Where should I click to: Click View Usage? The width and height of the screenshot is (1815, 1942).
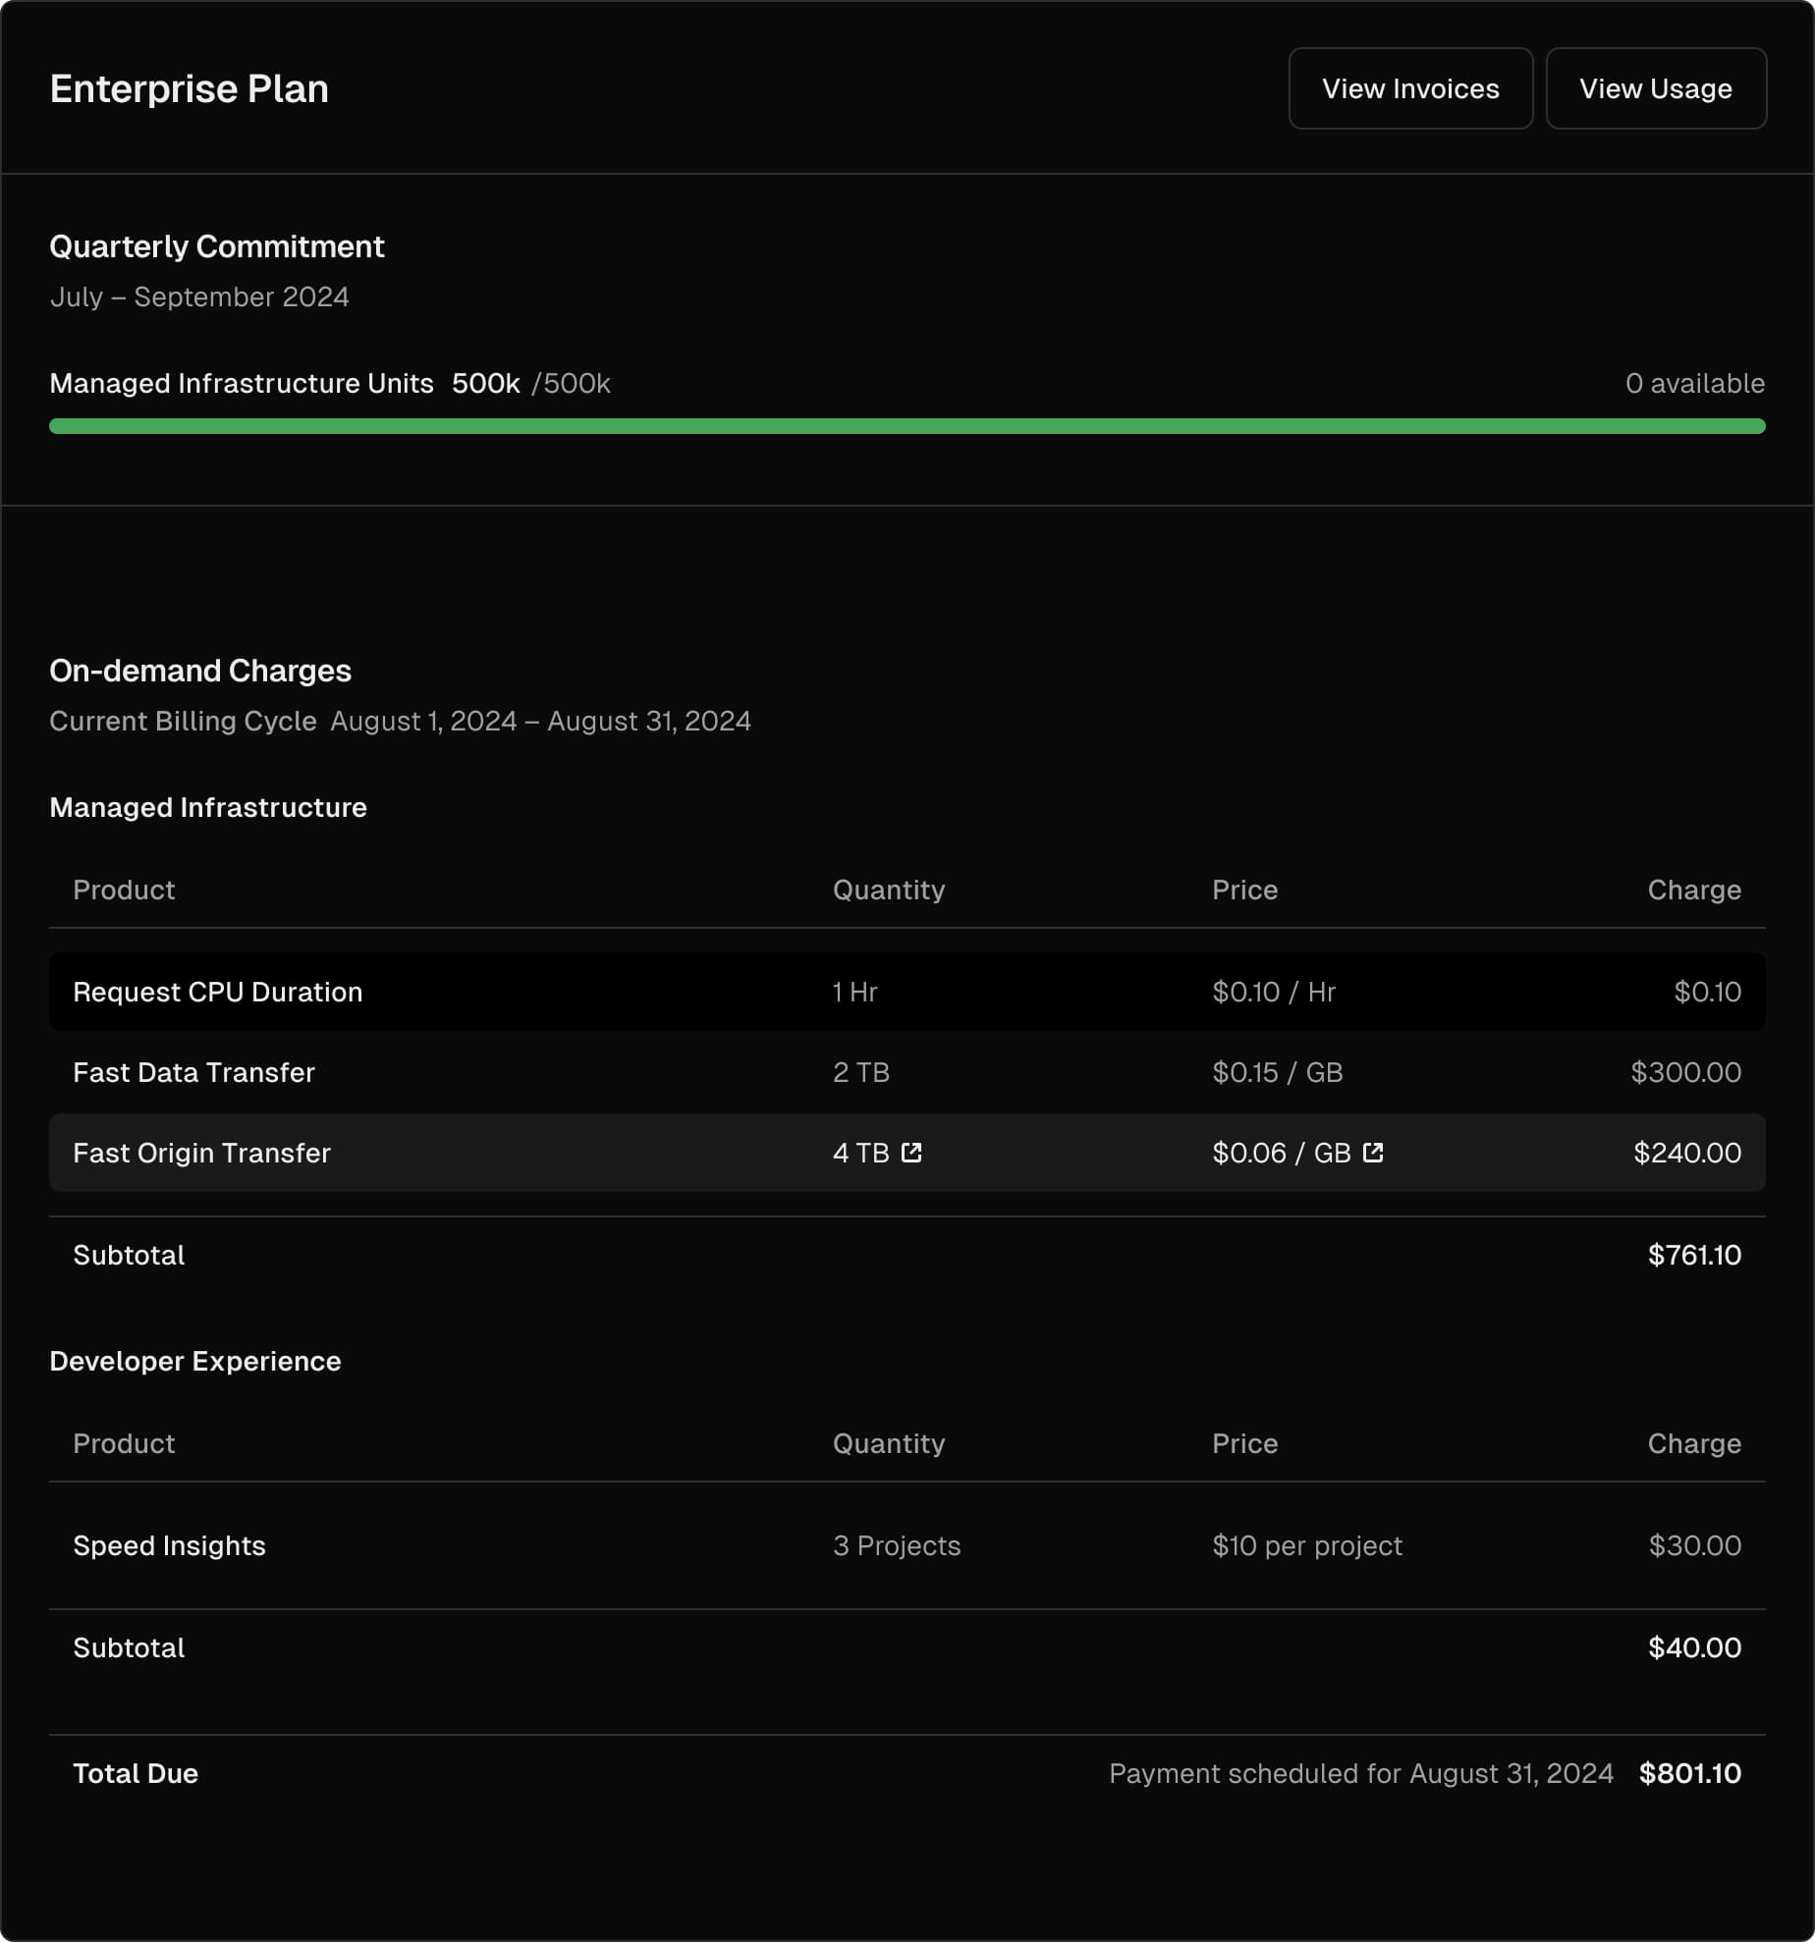1656,88
